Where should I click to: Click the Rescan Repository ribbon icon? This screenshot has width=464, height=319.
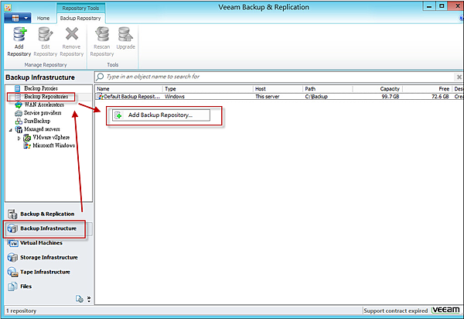(102, 34)
